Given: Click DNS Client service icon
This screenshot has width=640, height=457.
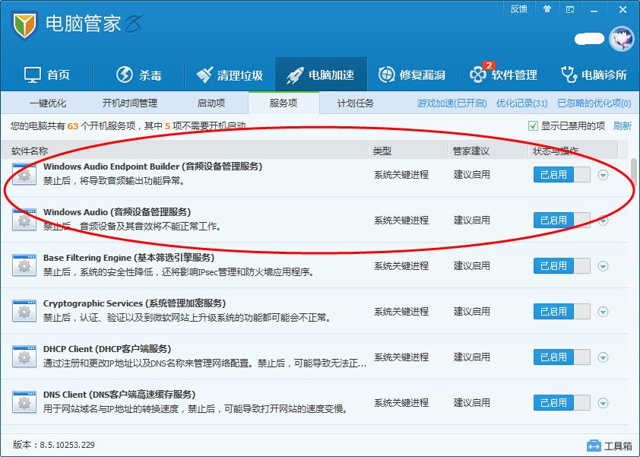Looking at the screenshot, I should click(24, 403).
